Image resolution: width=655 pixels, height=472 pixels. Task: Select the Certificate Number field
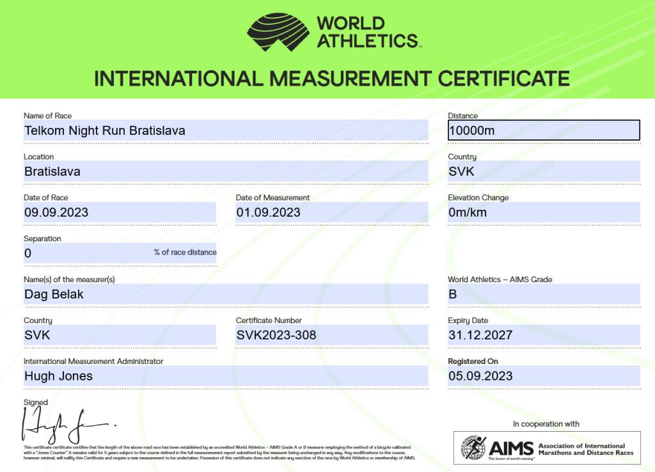point(332,335)
